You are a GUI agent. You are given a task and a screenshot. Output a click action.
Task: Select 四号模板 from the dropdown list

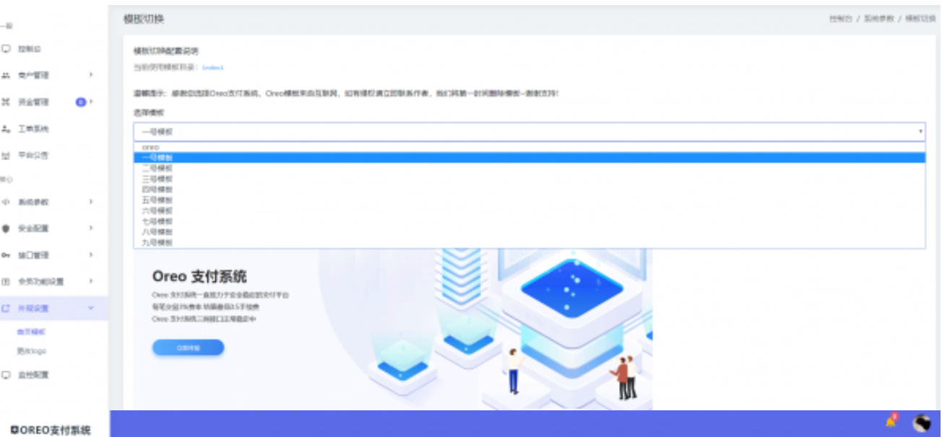(x=530, y=190)
